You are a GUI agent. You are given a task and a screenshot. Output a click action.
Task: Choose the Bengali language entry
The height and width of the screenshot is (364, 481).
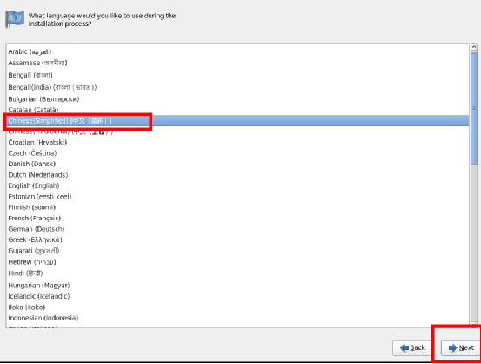point(237,75)
